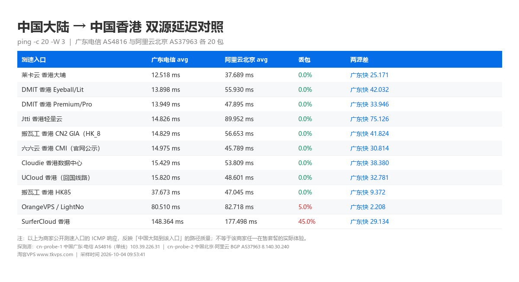Image resolution: width=519 pixels, height=282 pixels.
Task: Click the 15.429 ms value
Action: (x=166, y=163)
